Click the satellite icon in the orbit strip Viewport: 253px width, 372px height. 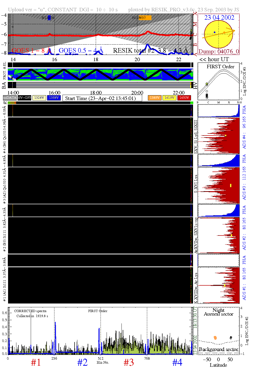tap(11, 77)
